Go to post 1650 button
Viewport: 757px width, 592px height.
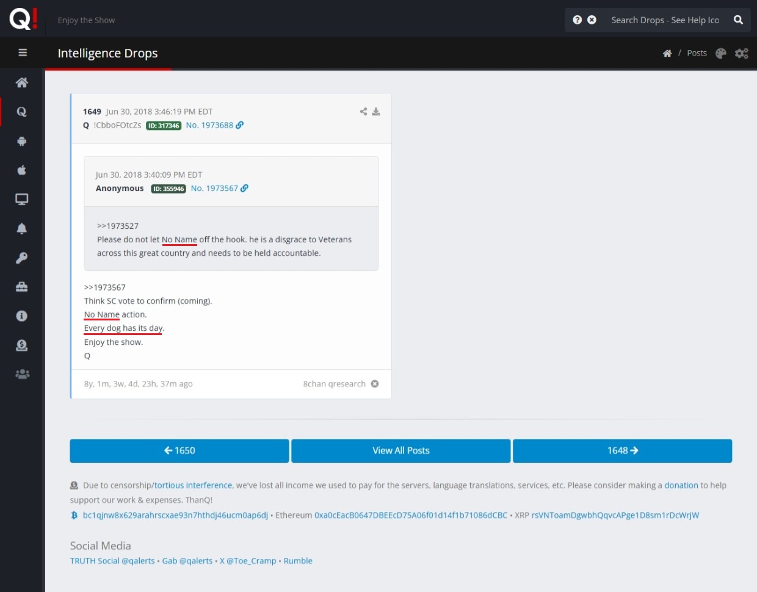point(179,450)
